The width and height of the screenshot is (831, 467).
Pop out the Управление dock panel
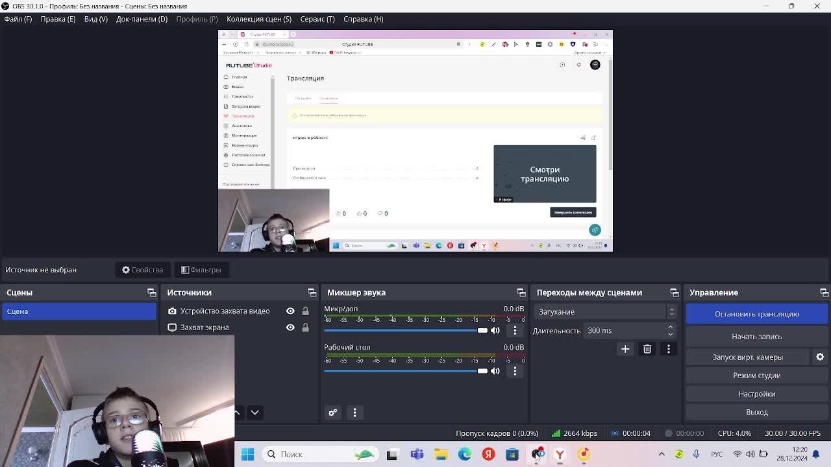(x=824, y=293)
